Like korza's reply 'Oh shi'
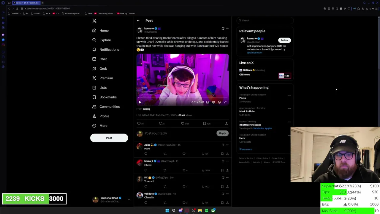This screenshot has width=380, height=214. coord(184,170)
